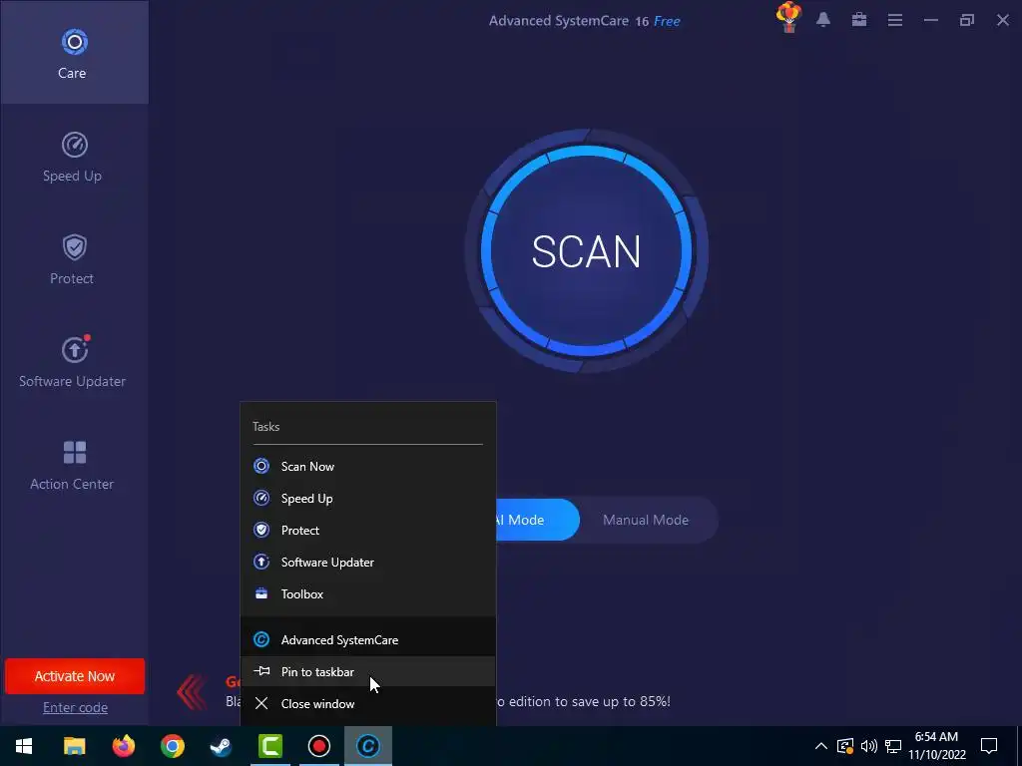Viewport: 1022px width, 766px height.
Task: Open Steam from the taskbar
Action: (x=221, y=746)
